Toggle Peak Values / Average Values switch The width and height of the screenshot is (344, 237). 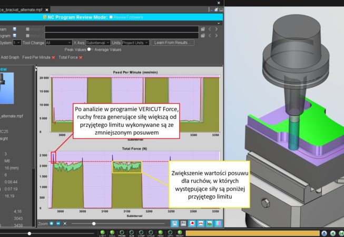point(90,50)
